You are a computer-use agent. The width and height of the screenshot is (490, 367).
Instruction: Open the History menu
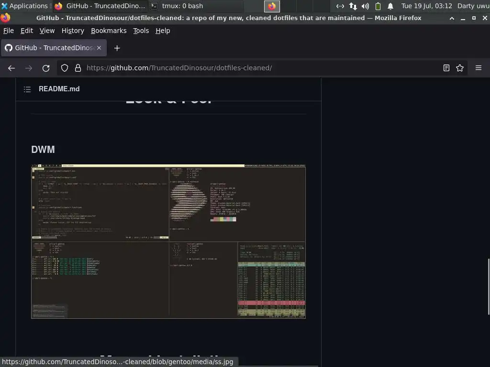coord(73,31)
